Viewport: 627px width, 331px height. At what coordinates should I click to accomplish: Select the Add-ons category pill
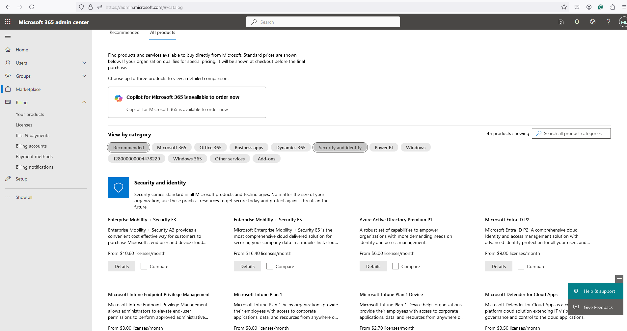pyautogui.click(x=266, y=159)
